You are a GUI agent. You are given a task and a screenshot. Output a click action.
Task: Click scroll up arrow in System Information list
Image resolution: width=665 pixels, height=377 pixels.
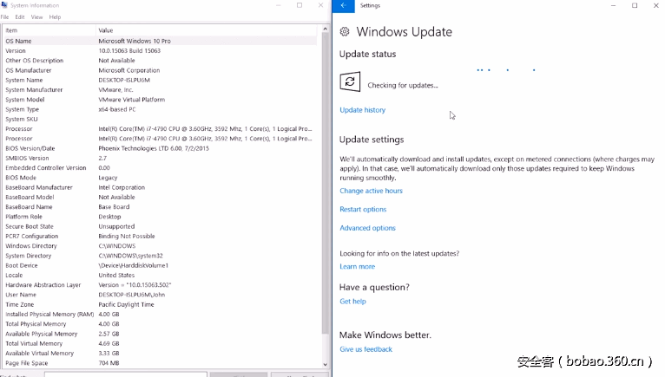tap(325, 29)
